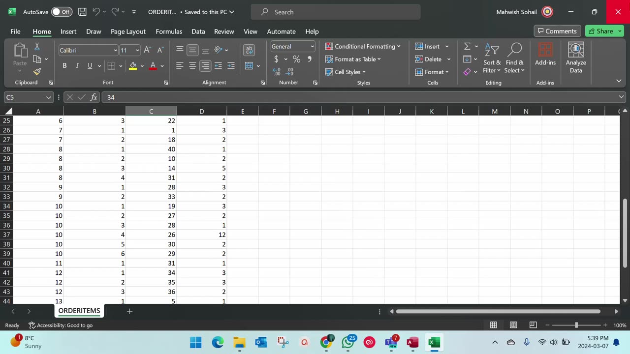Switch to the Page Layout tab
Image resolution: width=630 pixels, height=354 pixels.
[x=128, y=31]
